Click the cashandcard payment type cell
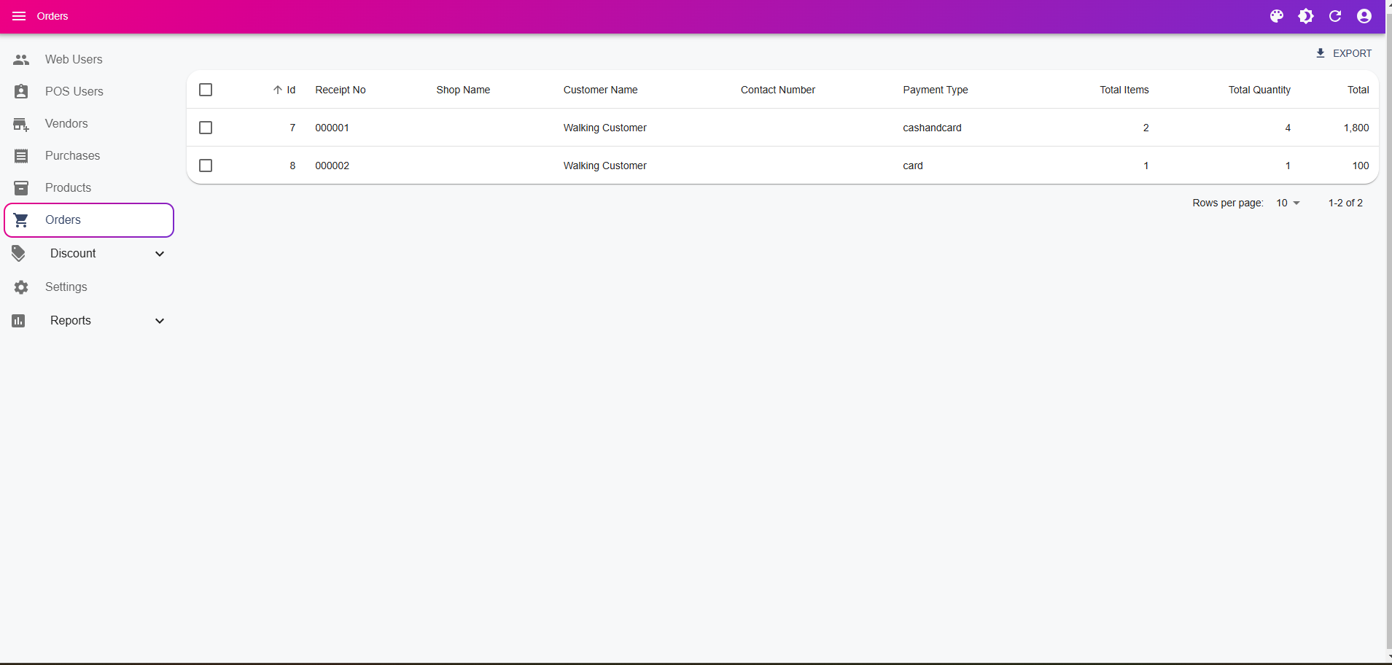This screenshot has height=665, width=1392. [932, 128]
